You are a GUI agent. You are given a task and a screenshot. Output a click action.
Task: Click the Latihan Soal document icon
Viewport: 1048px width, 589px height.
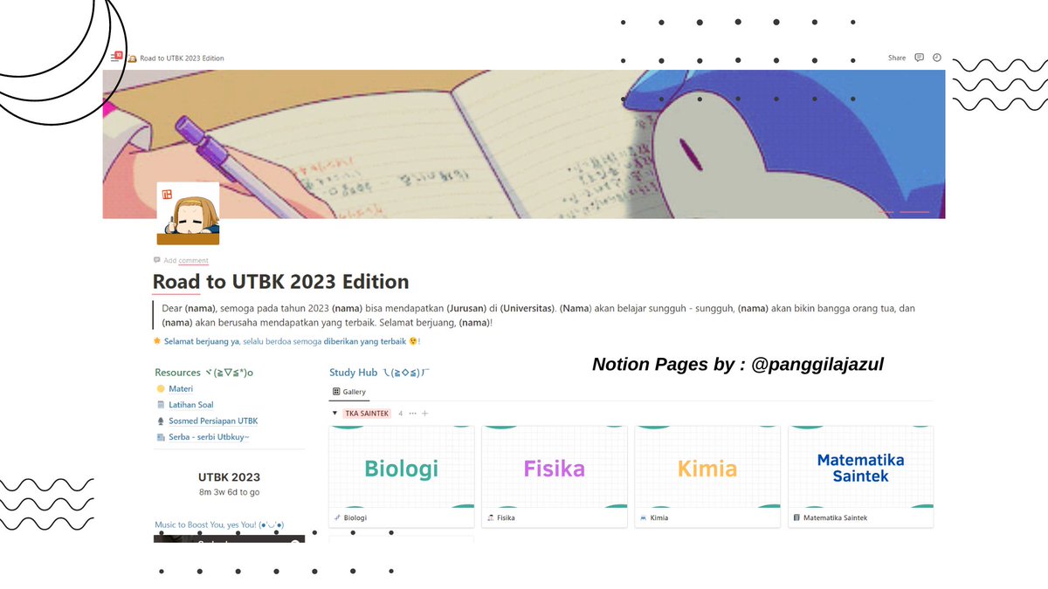pos(160,405)
